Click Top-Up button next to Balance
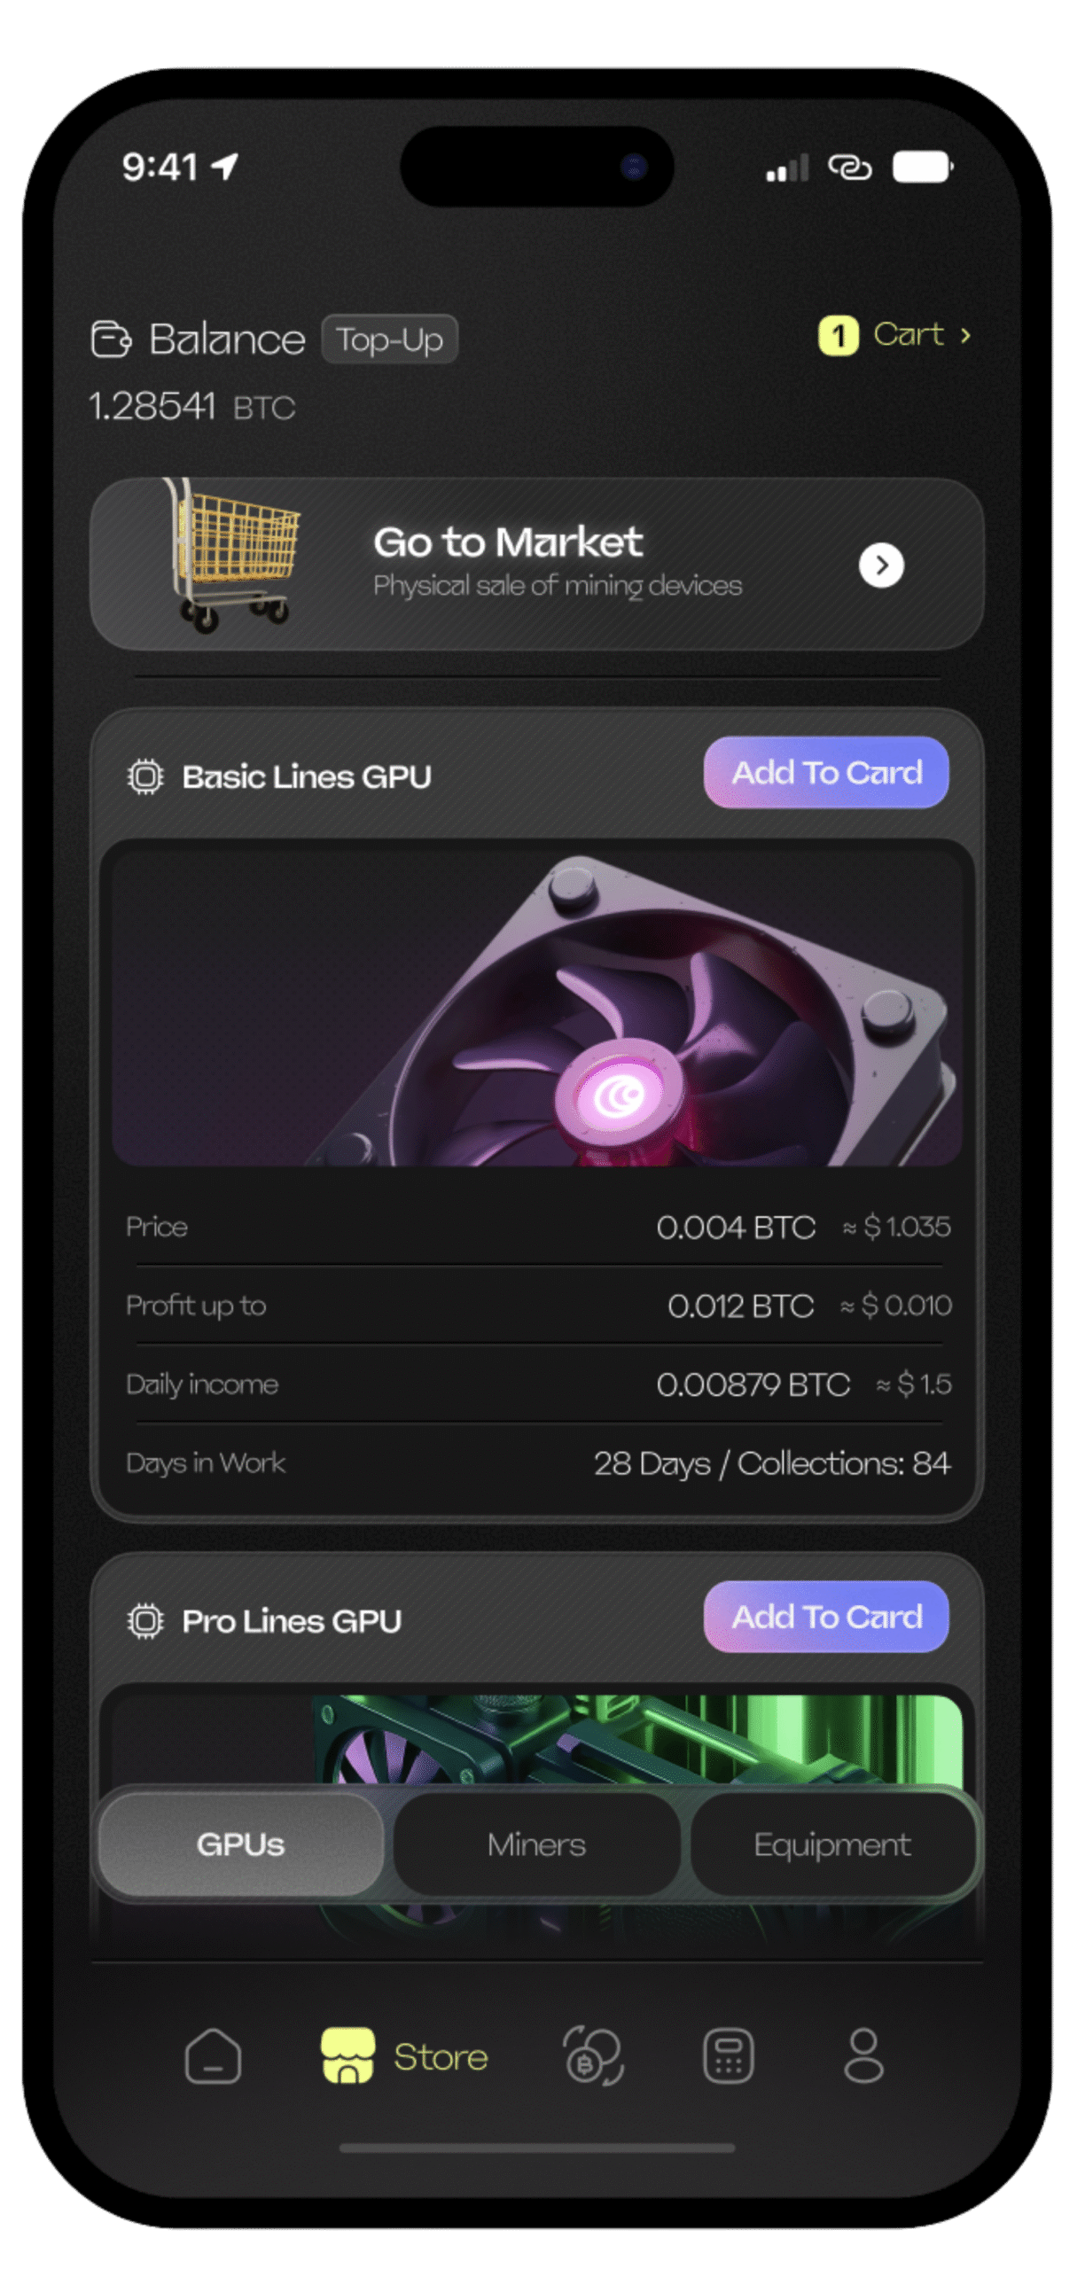Image resolution: width=1085 pixels, height=2269 pixels. point(391,341)
